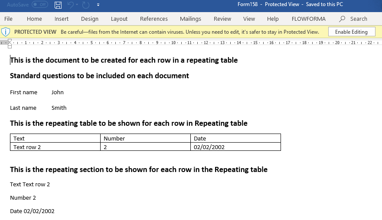Click the line 'Number 2'
Screen dimensions: 382x220
(23, 198)
